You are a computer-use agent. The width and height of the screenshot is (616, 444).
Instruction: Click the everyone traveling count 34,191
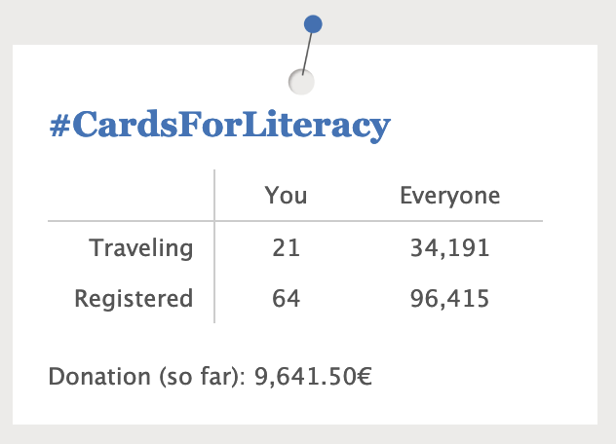pos(450,248)
